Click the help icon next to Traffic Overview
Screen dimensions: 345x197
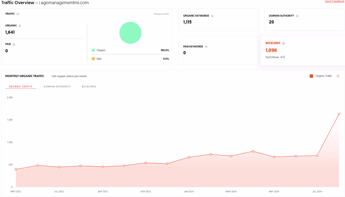pos(37,3)
